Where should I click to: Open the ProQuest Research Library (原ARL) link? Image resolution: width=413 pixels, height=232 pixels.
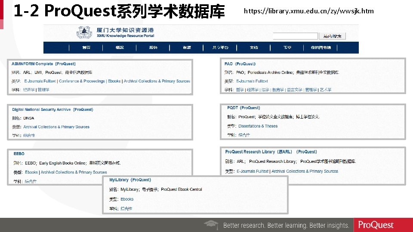271,152
